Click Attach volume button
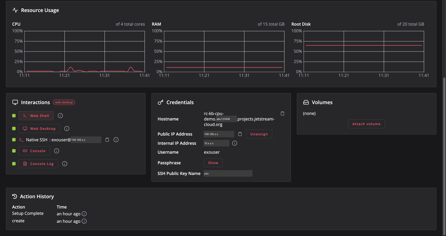 366,124
